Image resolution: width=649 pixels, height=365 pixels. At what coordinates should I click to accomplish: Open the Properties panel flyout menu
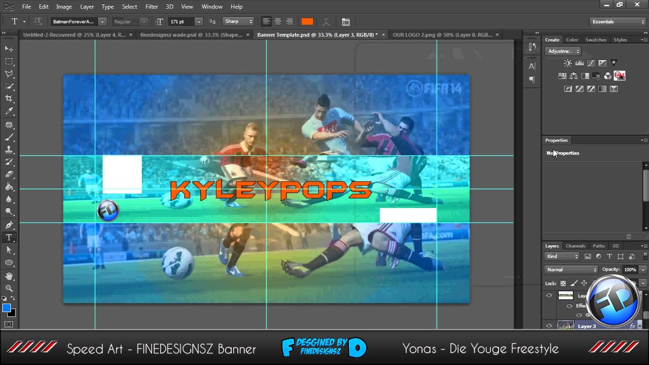pyautogui.click(x=644, y=140)
